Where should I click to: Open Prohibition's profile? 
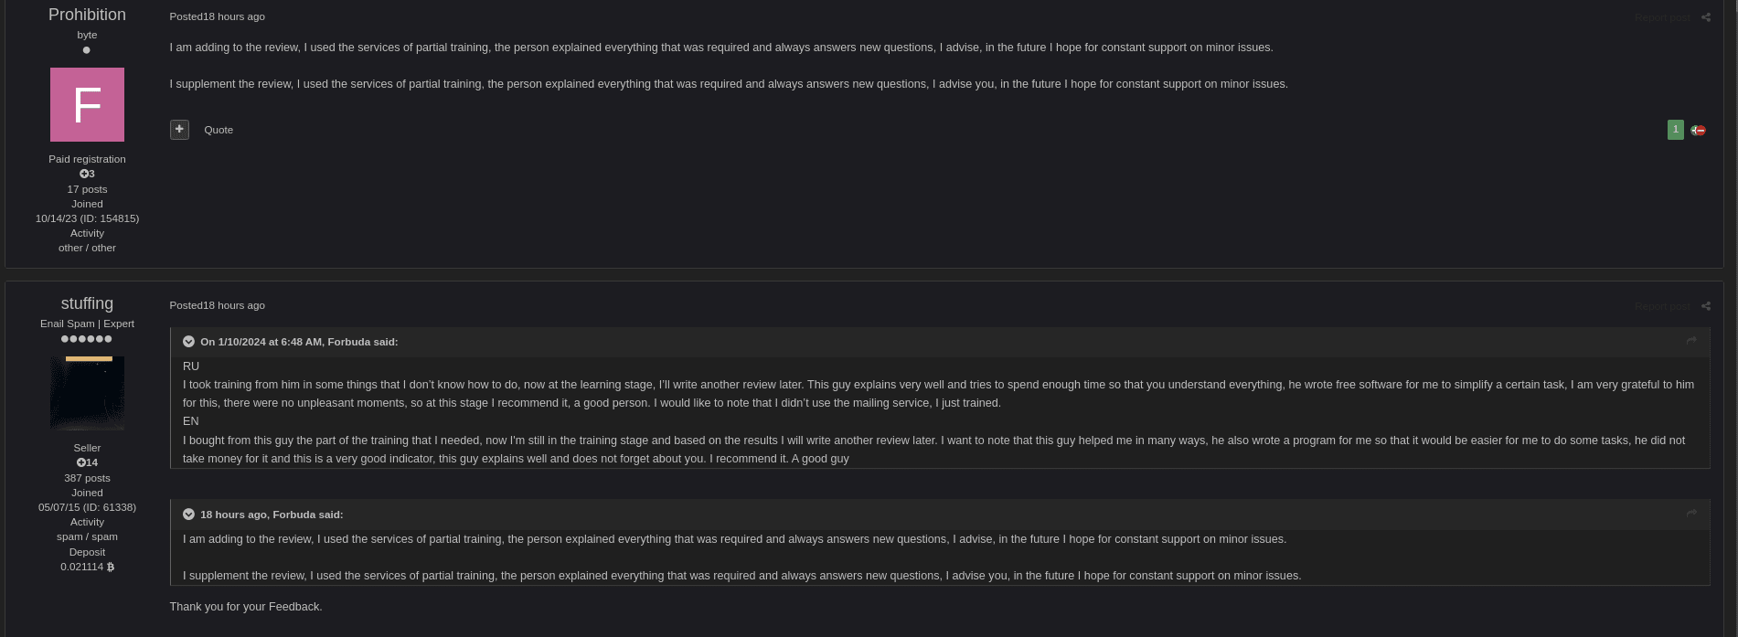(x=87, y=15)
